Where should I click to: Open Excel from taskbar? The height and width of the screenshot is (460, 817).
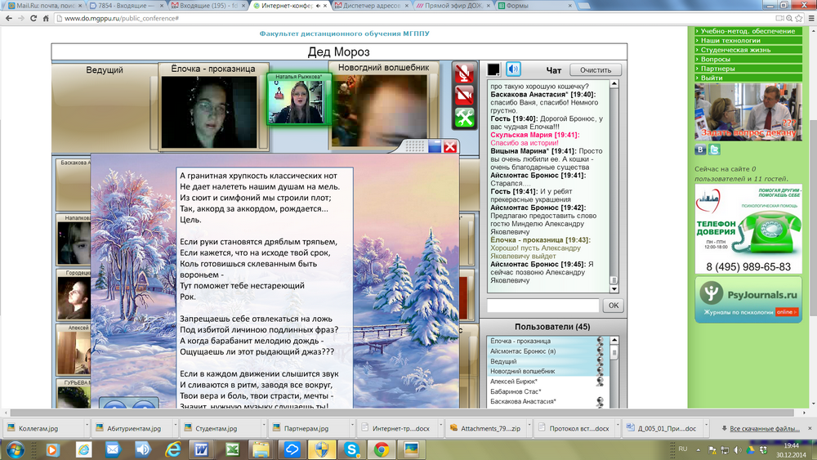(231, 449)
